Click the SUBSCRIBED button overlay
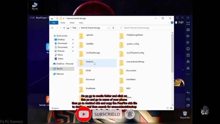This screenshot has height=124, width=220. pyautogui.click(x=107, y=114)
